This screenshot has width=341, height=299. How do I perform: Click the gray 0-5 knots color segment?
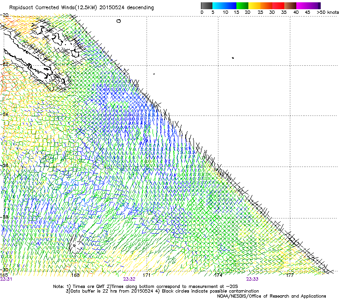pyautogui.click(x=206, y=6)
